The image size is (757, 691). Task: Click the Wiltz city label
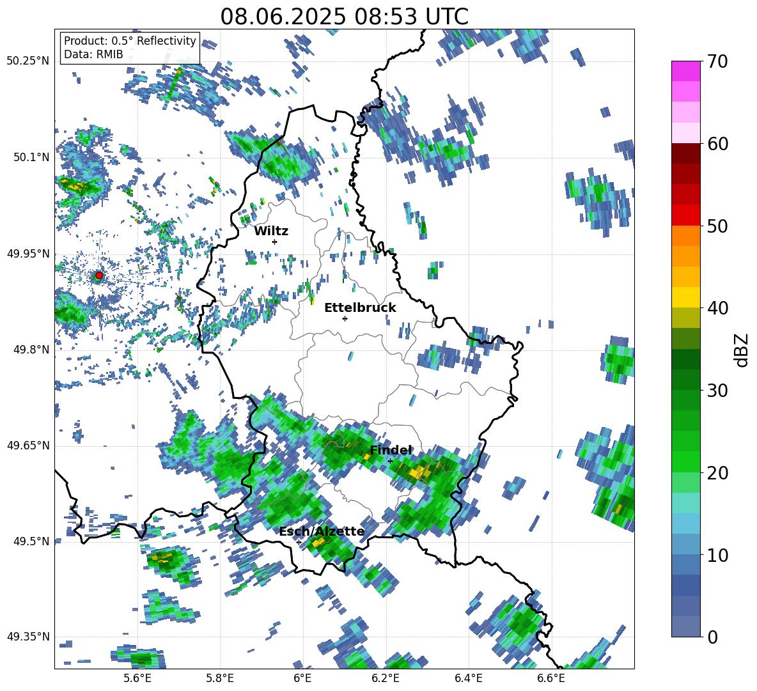[271, 231]
